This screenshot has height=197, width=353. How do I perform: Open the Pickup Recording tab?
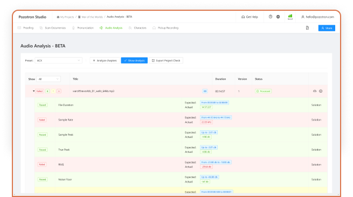click(x=165, y=28)
